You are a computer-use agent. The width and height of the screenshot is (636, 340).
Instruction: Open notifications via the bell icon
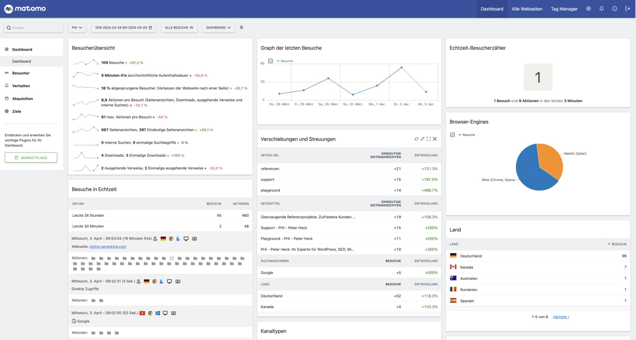(x=601, y=9)
